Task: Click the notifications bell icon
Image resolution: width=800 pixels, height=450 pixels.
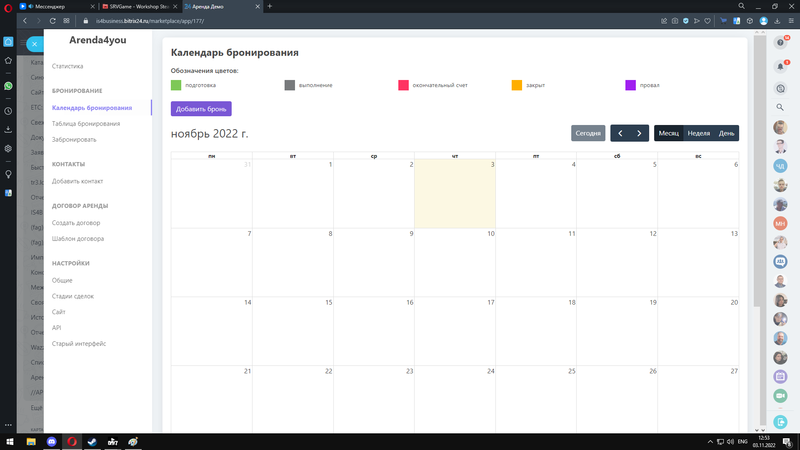Action: click(780, 67)
